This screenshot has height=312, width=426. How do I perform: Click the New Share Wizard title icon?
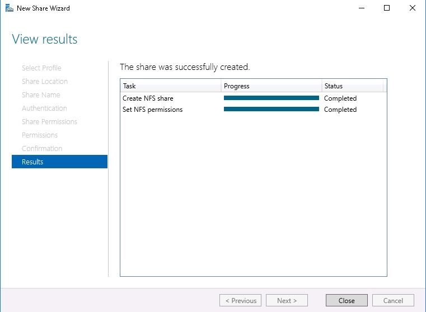click(10, 8)
